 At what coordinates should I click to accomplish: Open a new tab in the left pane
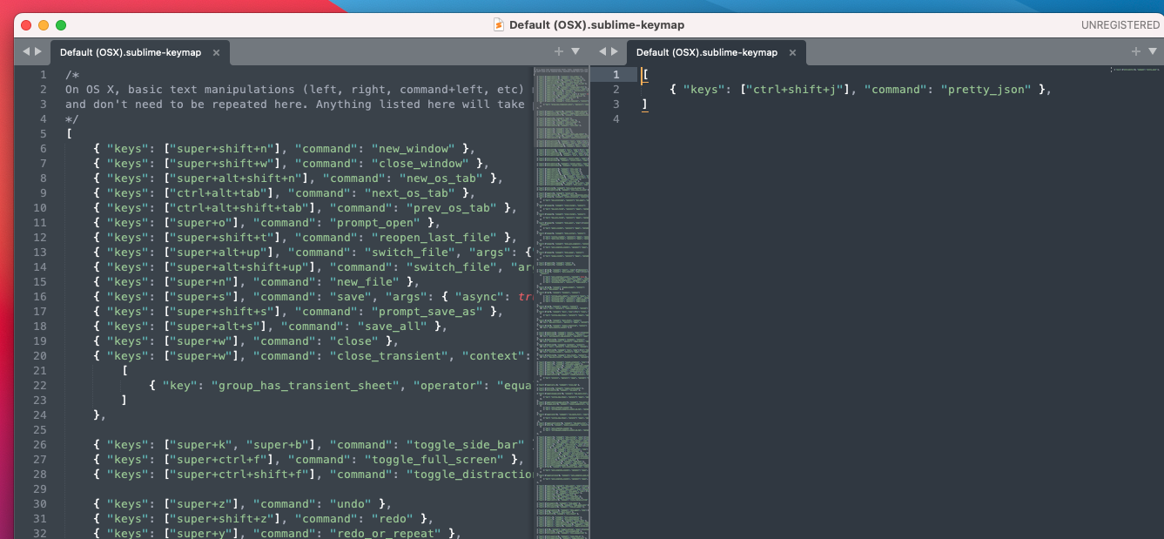tap(558, 51)
